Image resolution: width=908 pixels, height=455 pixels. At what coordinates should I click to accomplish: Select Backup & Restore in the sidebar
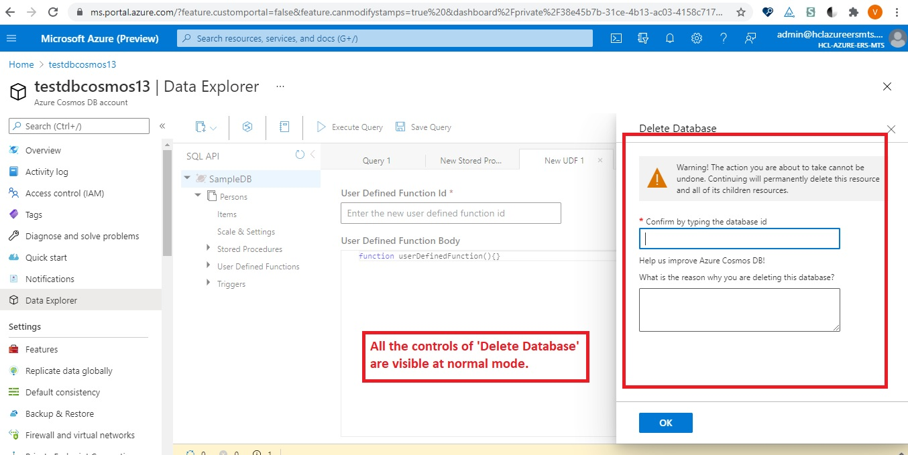(x=60, y=413)
